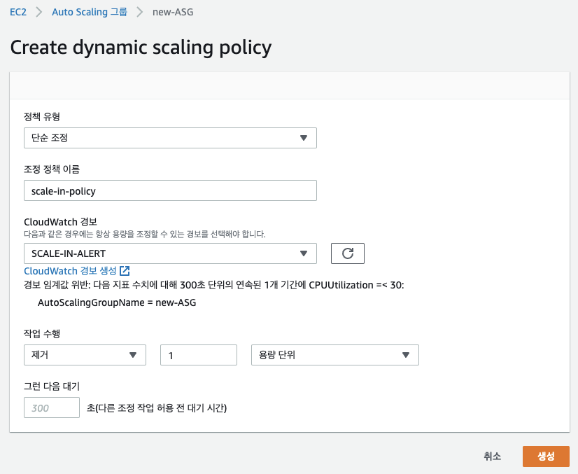The image size is (578, 474).
Task: Click the 그런 다음 대기 label
Action: coord(52,386)
